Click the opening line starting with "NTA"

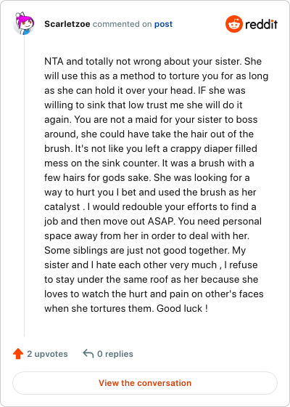(x=153, y=62)
